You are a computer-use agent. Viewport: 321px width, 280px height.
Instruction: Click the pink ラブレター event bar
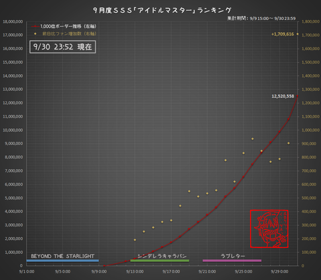(232, 261)
